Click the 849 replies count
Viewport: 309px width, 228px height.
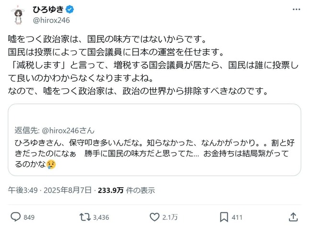point(29,217)
